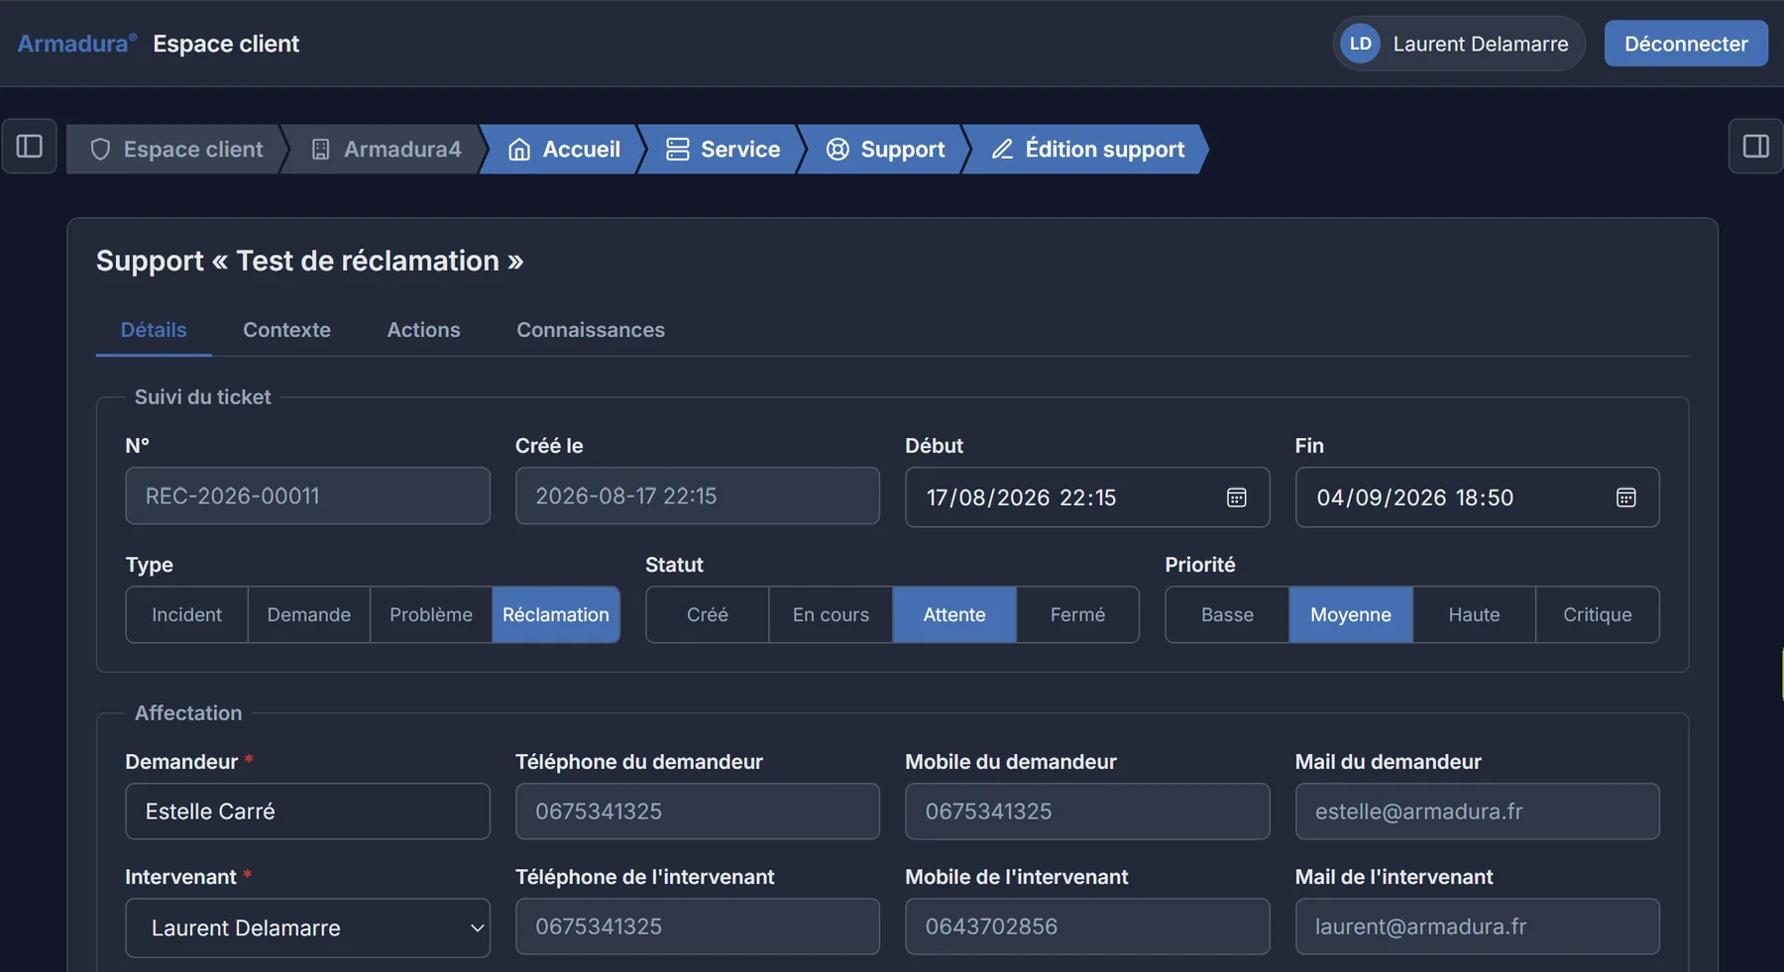The width and height of the screenshot is (1784, 972).
Task: Switch to the Contexte tab
Action: click(286, 330)
